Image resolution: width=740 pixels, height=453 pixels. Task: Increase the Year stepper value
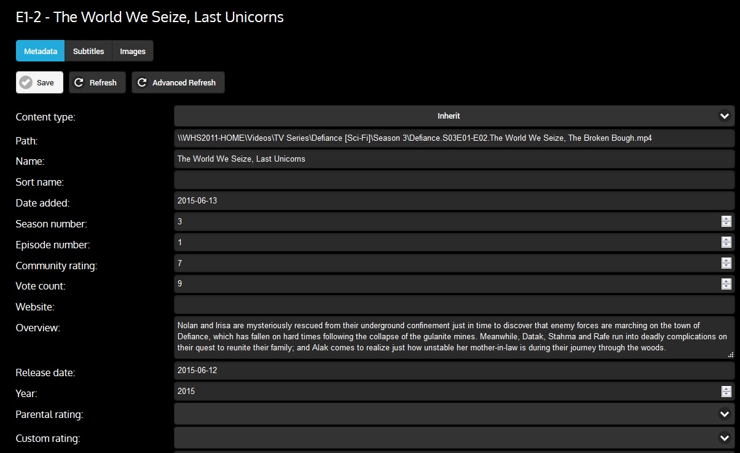pos(726,388)
